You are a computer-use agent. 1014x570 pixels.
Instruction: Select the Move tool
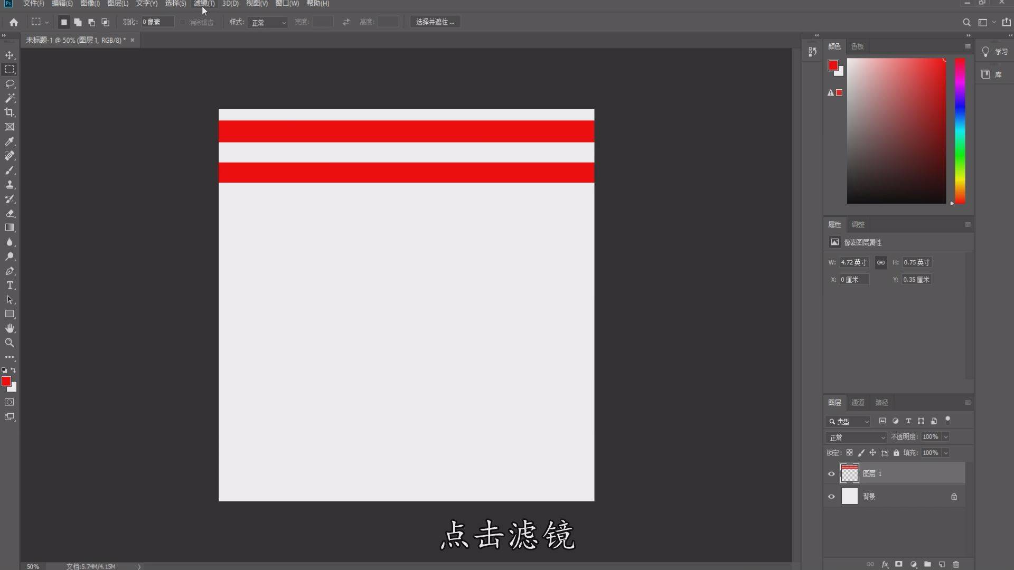coord(10,54)
